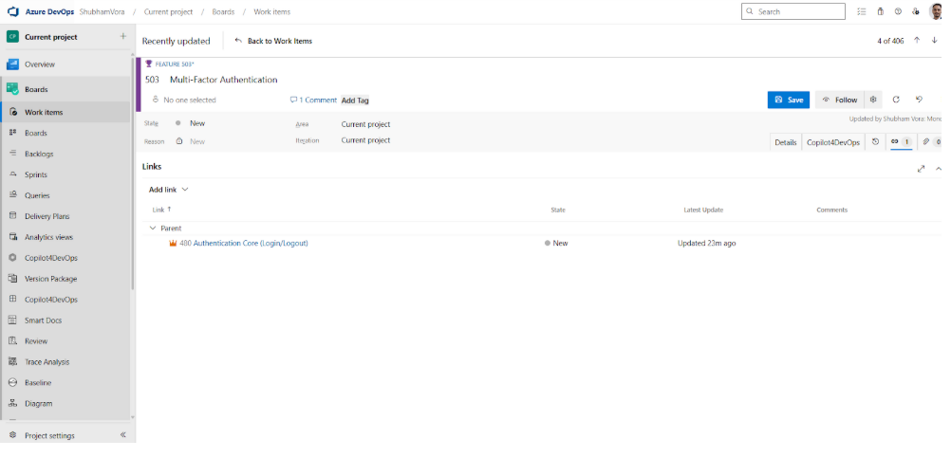This screenshot has width=951, height=458.
Task: Open the Help question mark icon
Action: coord(898,11)
